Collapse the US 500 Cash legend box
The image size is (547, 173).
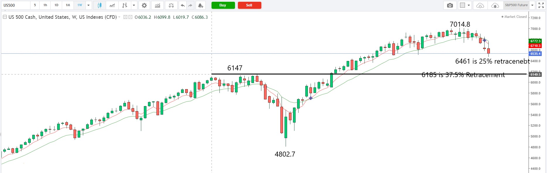pos(5,17)
